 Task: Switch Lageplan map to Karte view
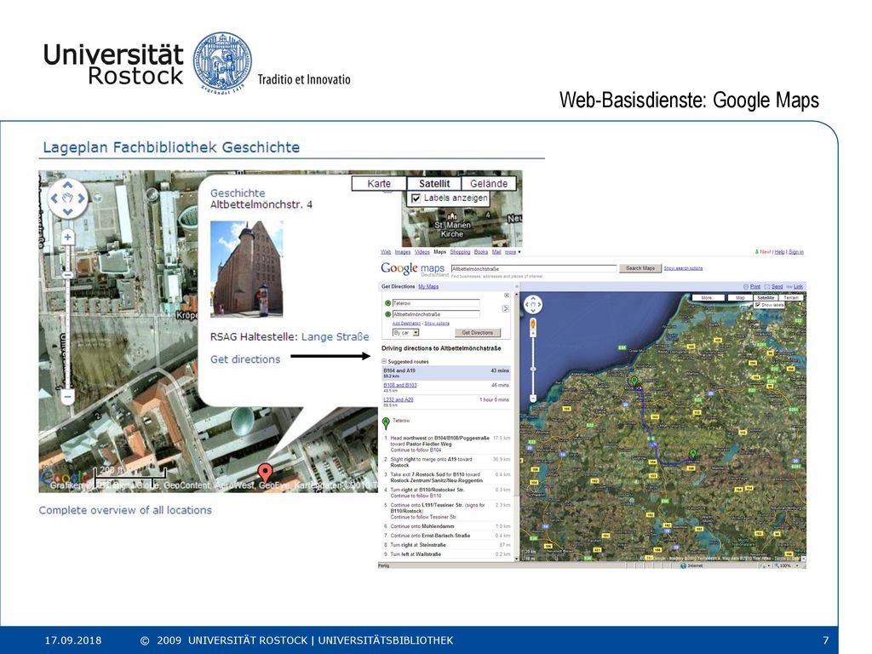[x=379, y=184]
